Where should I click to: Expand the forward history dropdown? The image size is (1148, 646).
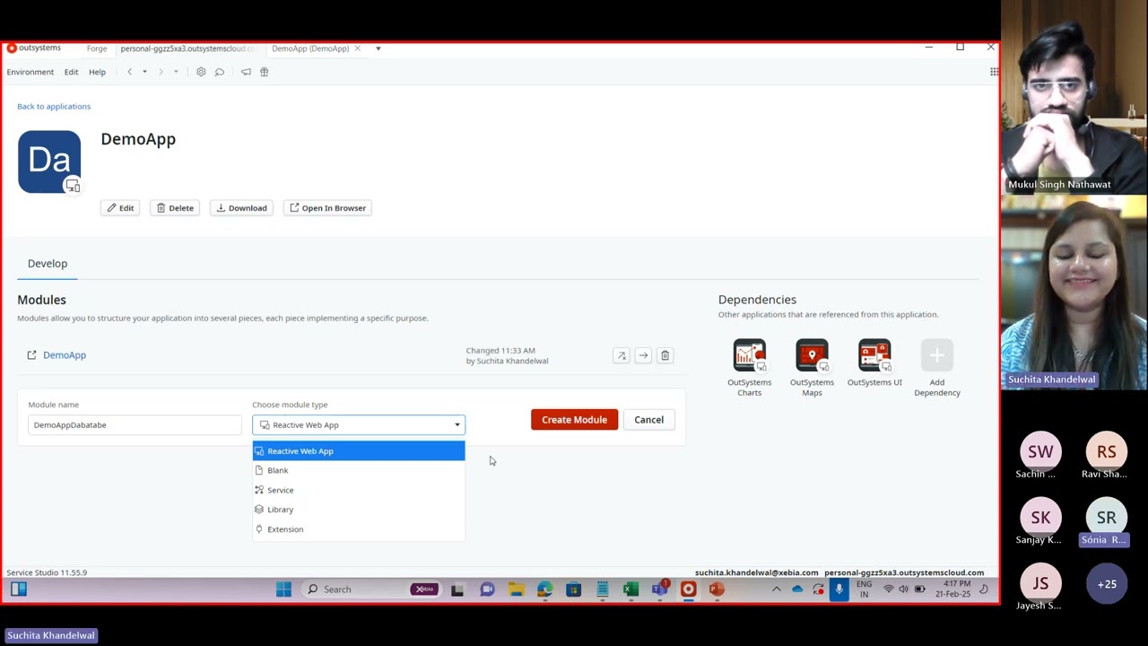176,72
